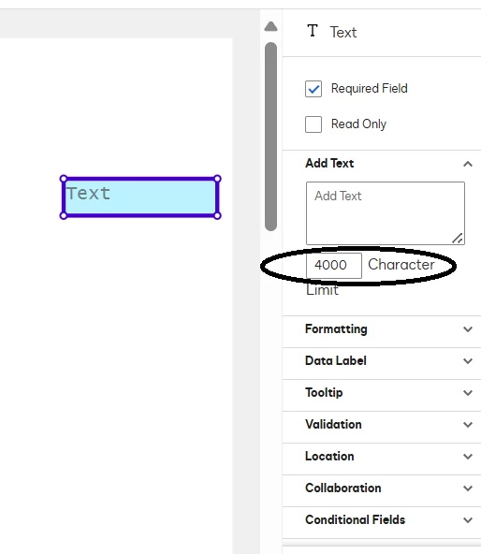Enable the Read Only checkbox

click(313, 124)
